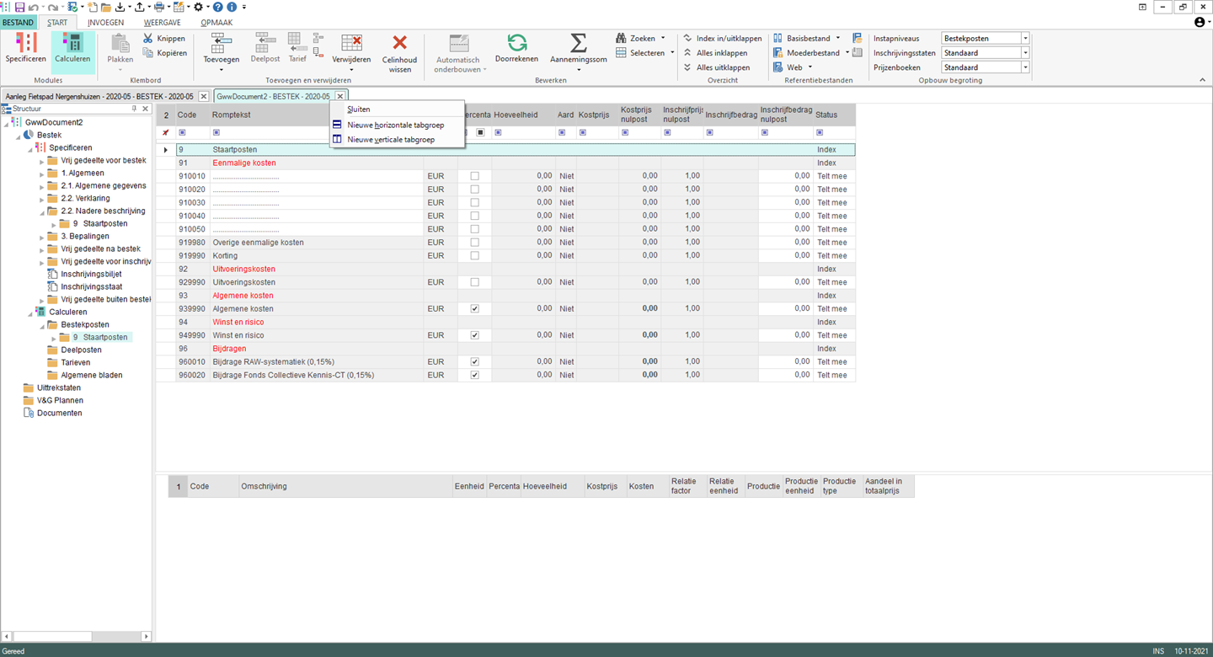Collapse all with Alles inklappen
The width and height of the screenshot is (1213, 657).
716,53
